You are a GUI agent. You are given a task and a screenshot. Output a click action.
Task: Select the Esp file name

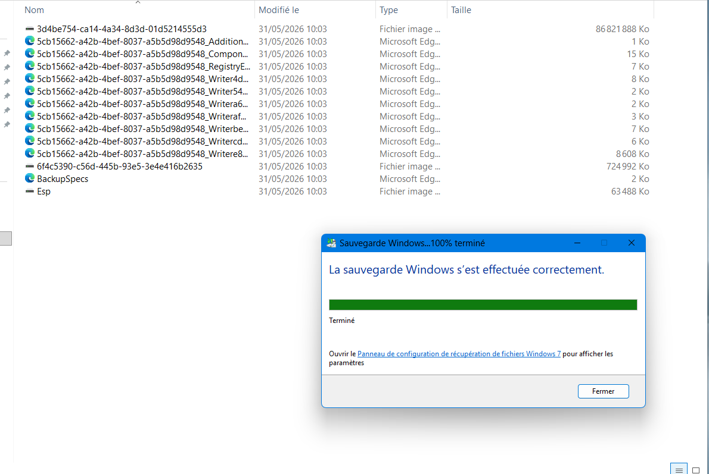pos(44,192)
